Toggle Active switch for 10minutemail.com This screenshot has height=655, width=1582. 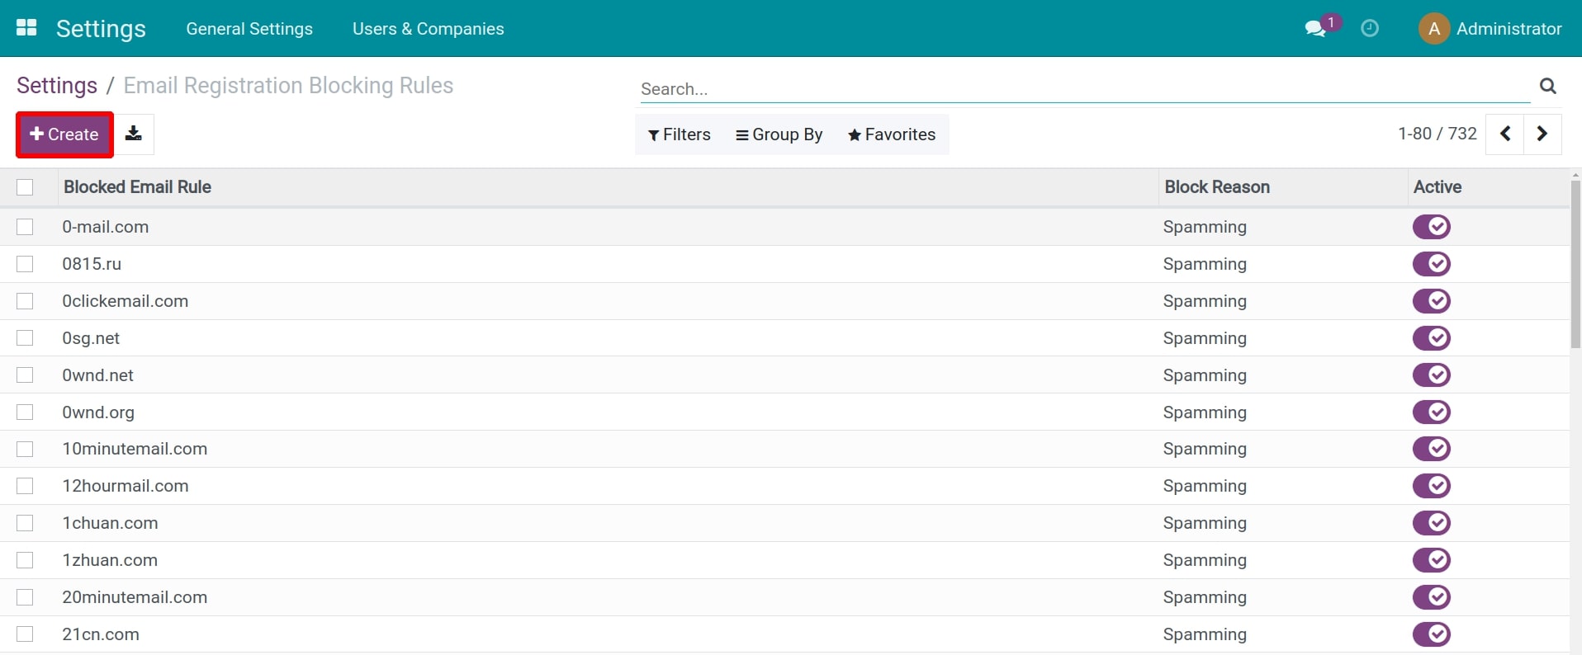(x=1431, y=449)
